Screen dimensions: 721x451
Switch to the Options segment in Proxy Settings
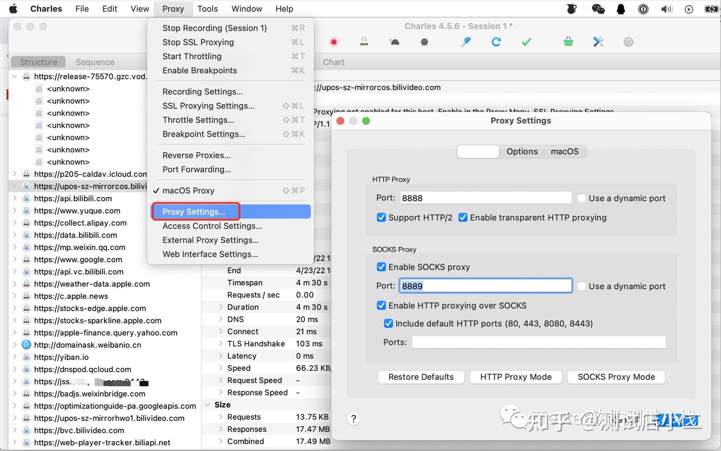[522, 151]
